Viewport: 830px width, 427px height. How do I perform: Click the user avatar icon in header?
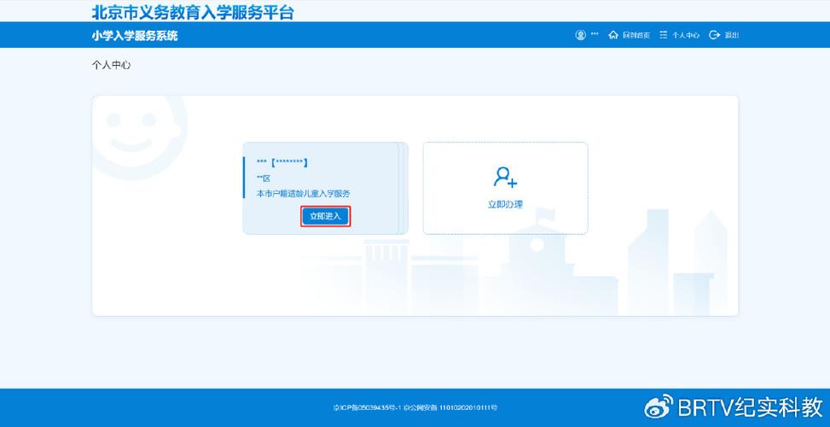click(581, 35)
